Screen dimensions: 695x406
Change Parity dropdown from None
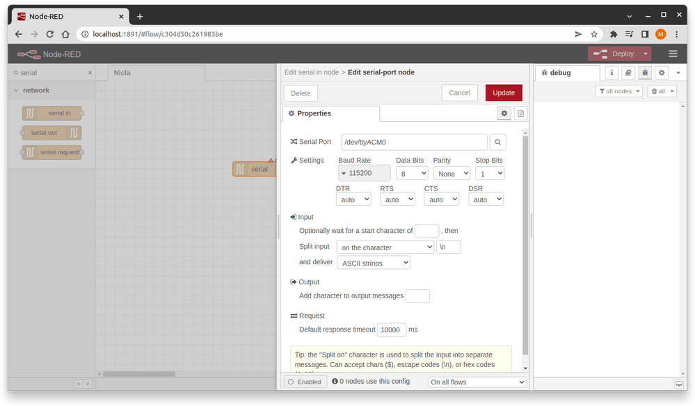coord(452,173)
